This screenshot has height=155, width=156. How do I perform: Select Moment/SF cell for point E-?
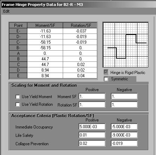click(x=45, y=31)
